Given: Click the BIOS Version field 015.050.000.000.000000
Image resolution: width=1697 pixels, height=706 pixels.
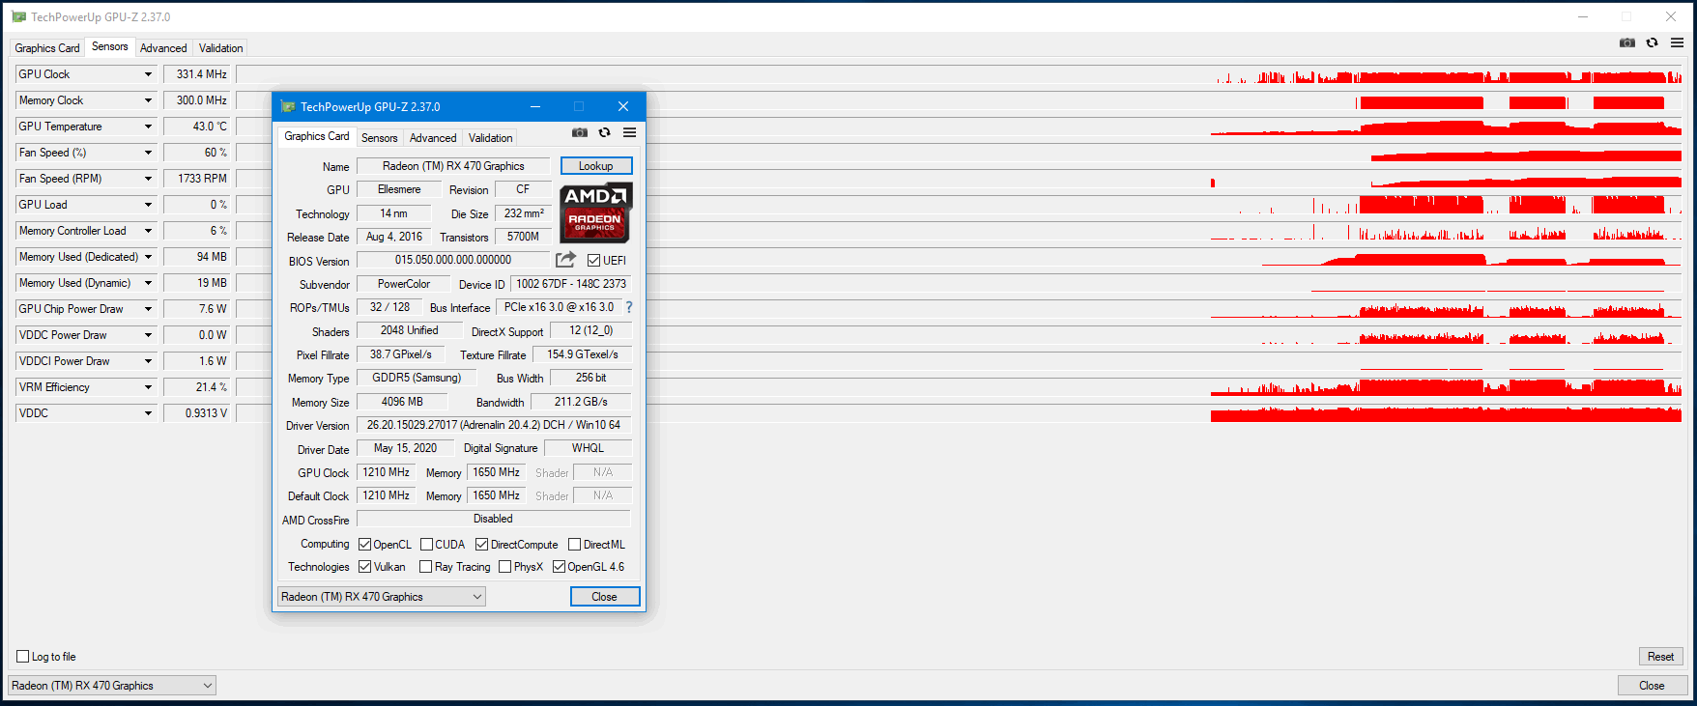Looking at the screenshot, I should (453, 260).
